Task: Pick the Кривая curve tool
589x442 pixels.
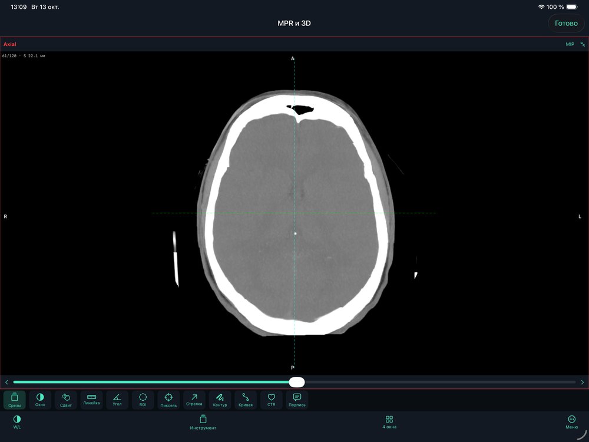Action: (x=246, y=400)
